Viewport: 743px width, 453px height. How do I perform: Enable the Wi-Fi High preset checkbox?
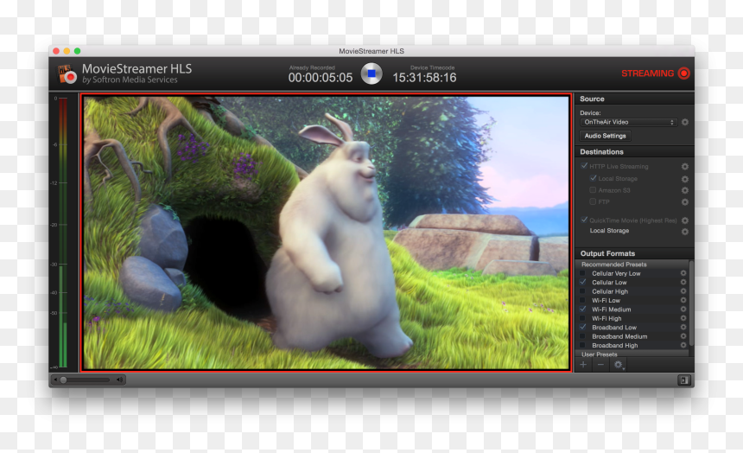[x=583, y=319]
